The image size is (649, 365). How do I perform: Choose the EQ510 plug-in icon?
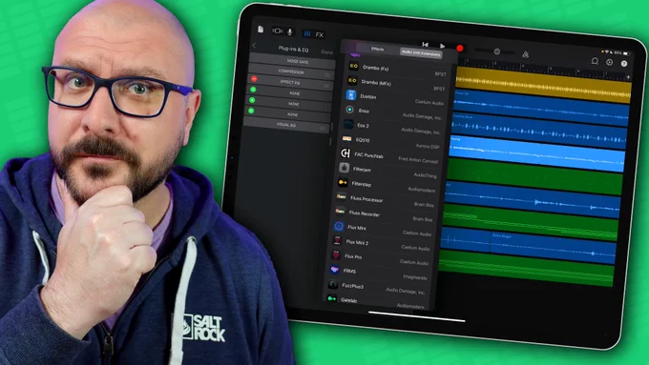click(x=346, y=138)
